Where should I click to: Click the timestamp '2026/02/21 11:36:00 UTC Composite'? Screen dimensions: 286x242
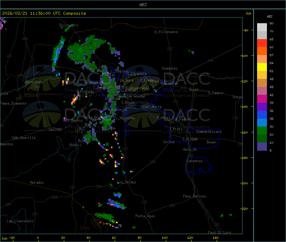coord(44,13)
